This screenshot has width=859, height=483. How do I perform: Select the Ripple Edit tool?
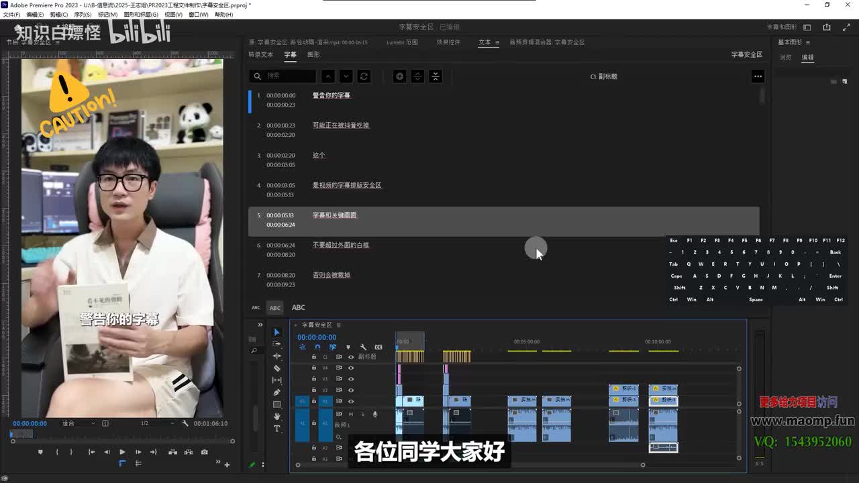click(x=276, y=356)
